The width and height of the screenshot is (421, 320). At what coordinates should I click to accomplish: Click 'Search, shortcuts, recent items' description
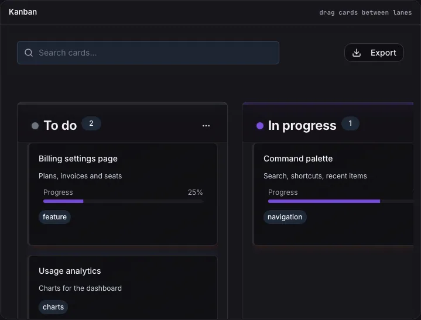[x=315, y=176]
